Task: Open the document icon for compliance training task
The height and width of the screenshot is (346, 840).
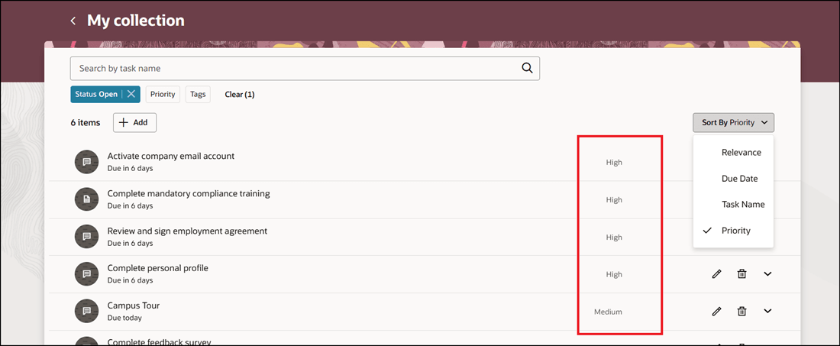Action: 86,199
